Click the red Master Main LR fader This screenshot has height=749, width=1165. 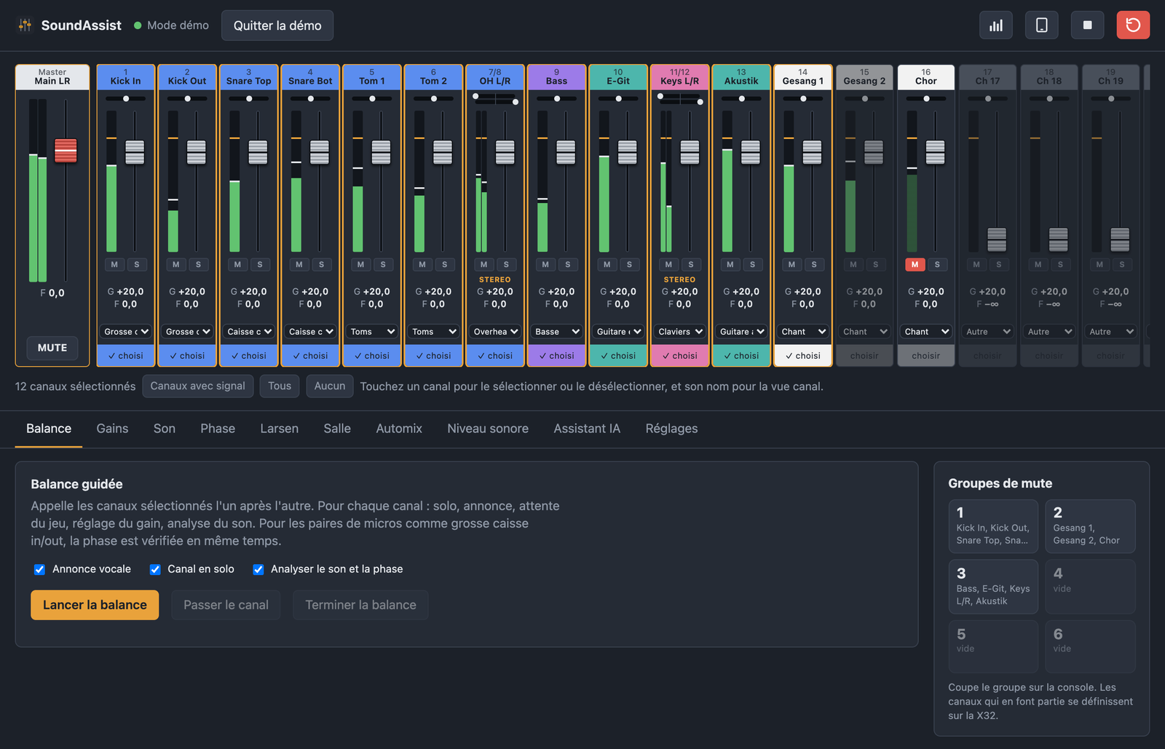[x=66, y=151]
